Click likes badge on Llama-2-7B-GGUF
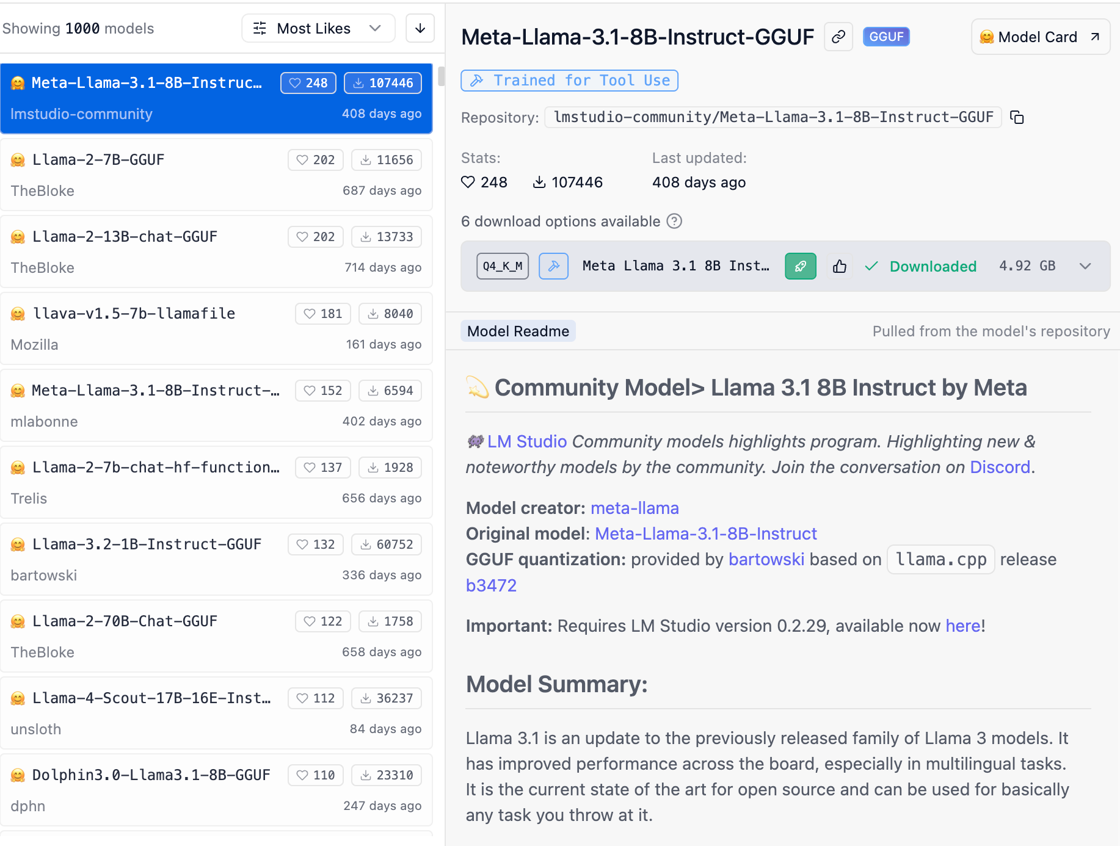Screen dimensions: 1120x846 pos(316,160)
